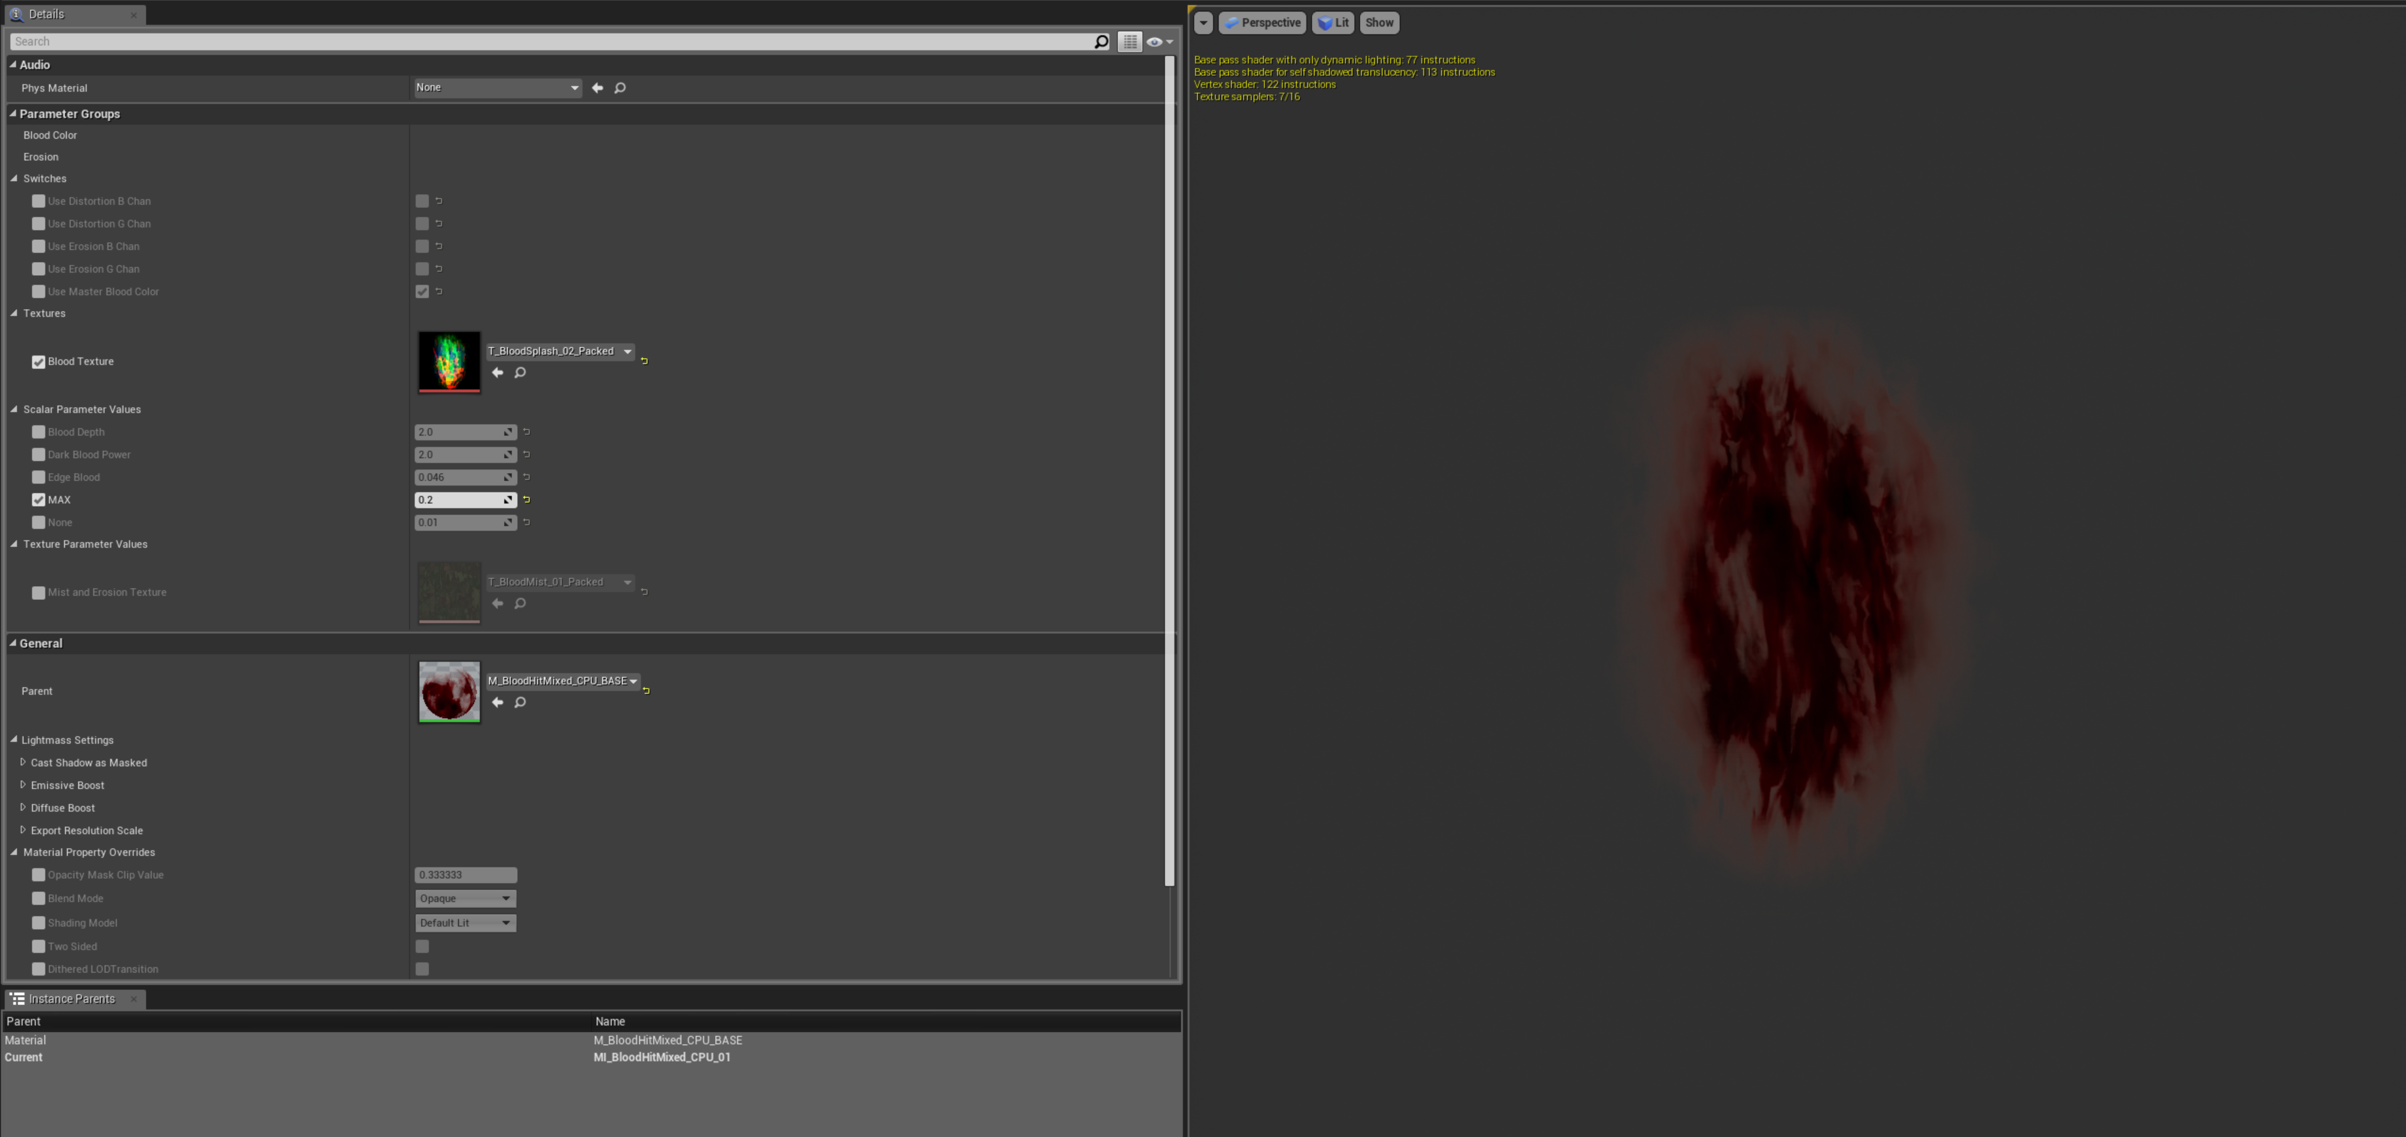The image size is (2406, 1137).
Task: Reset the MAX scalar value to default
Action: click(527, 499)
